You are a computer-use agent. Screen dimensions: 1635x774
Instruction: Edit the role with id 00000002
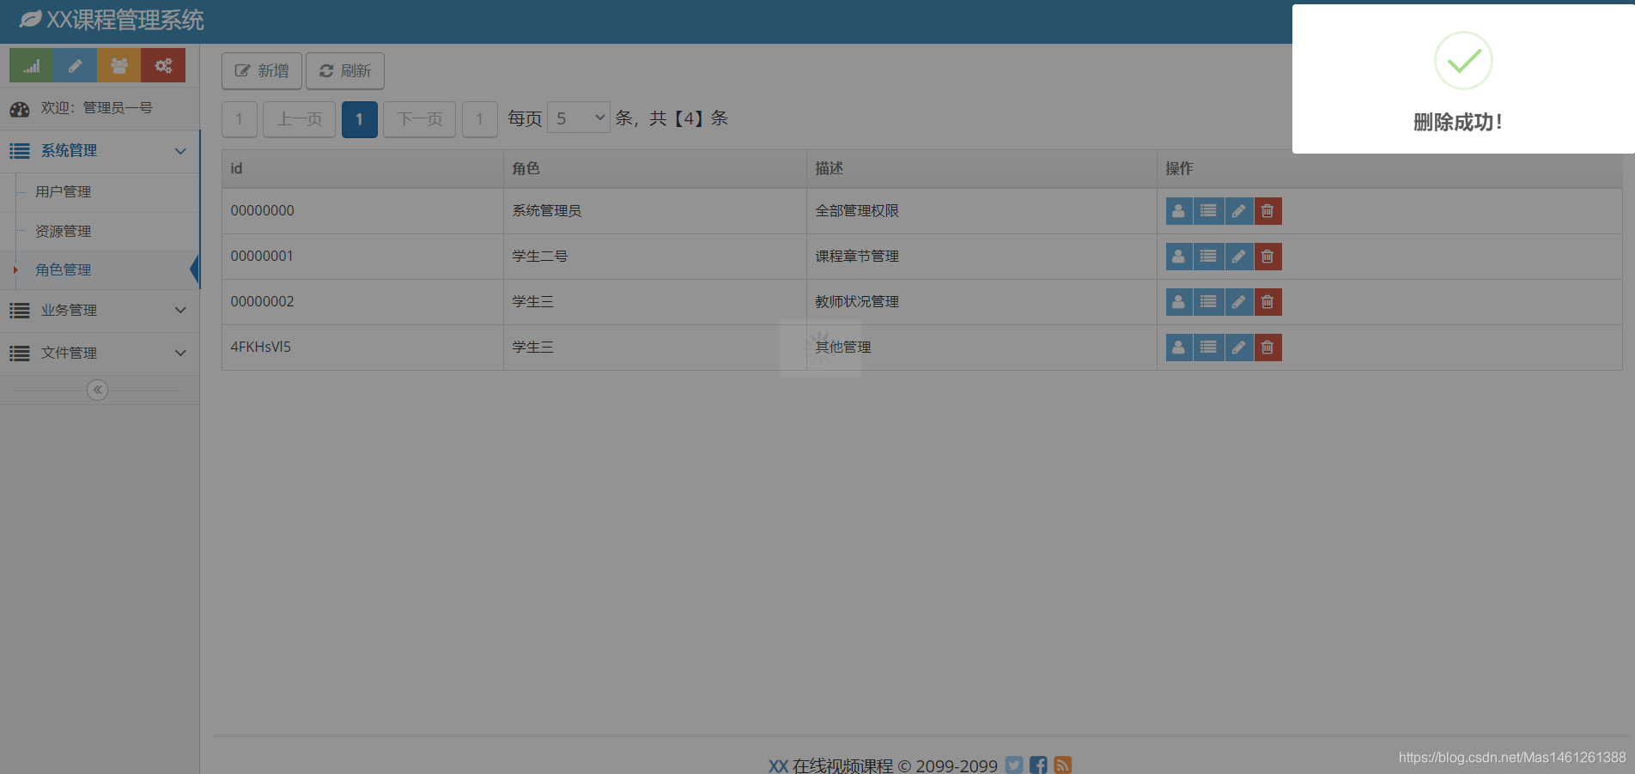click(x=1238, y=302)
